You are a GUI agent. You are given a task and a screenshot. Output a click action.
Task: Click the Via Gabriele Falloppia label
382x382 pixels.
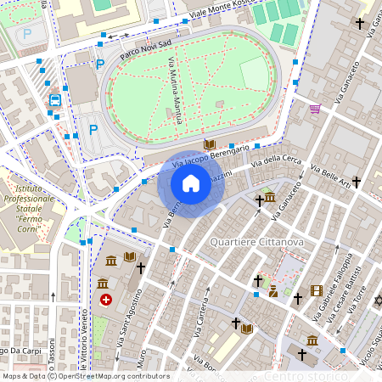click(333, 288)
